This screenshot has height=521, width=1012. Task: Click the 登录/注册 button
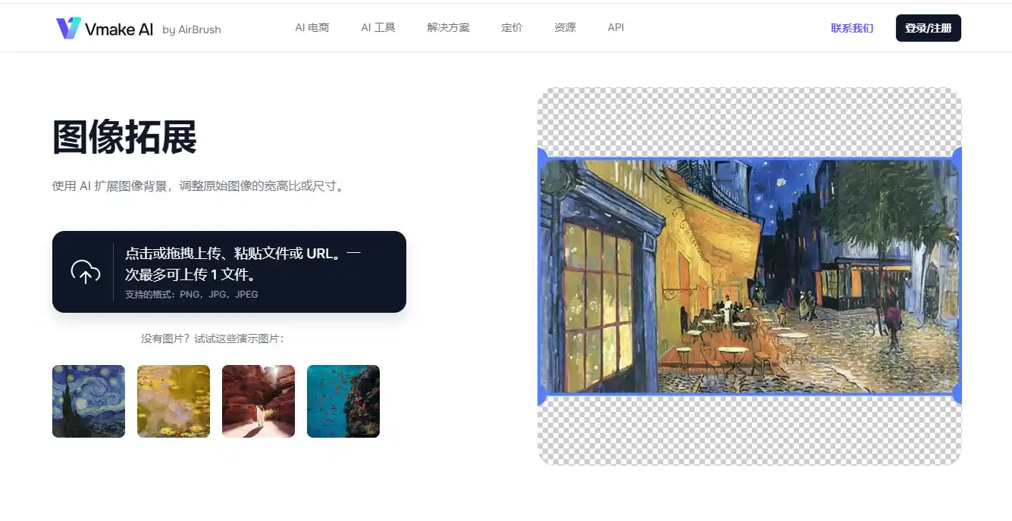click(928, 28)
